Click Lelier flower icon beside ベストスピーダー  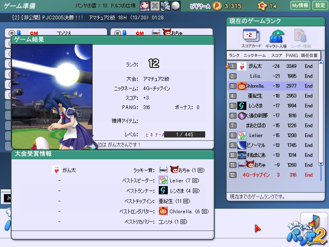(x=163, y=180)
